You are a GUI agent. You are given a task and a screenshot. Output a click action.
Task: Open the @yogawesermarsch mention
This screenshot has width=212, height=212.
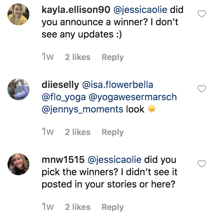(x=132, y=97)
